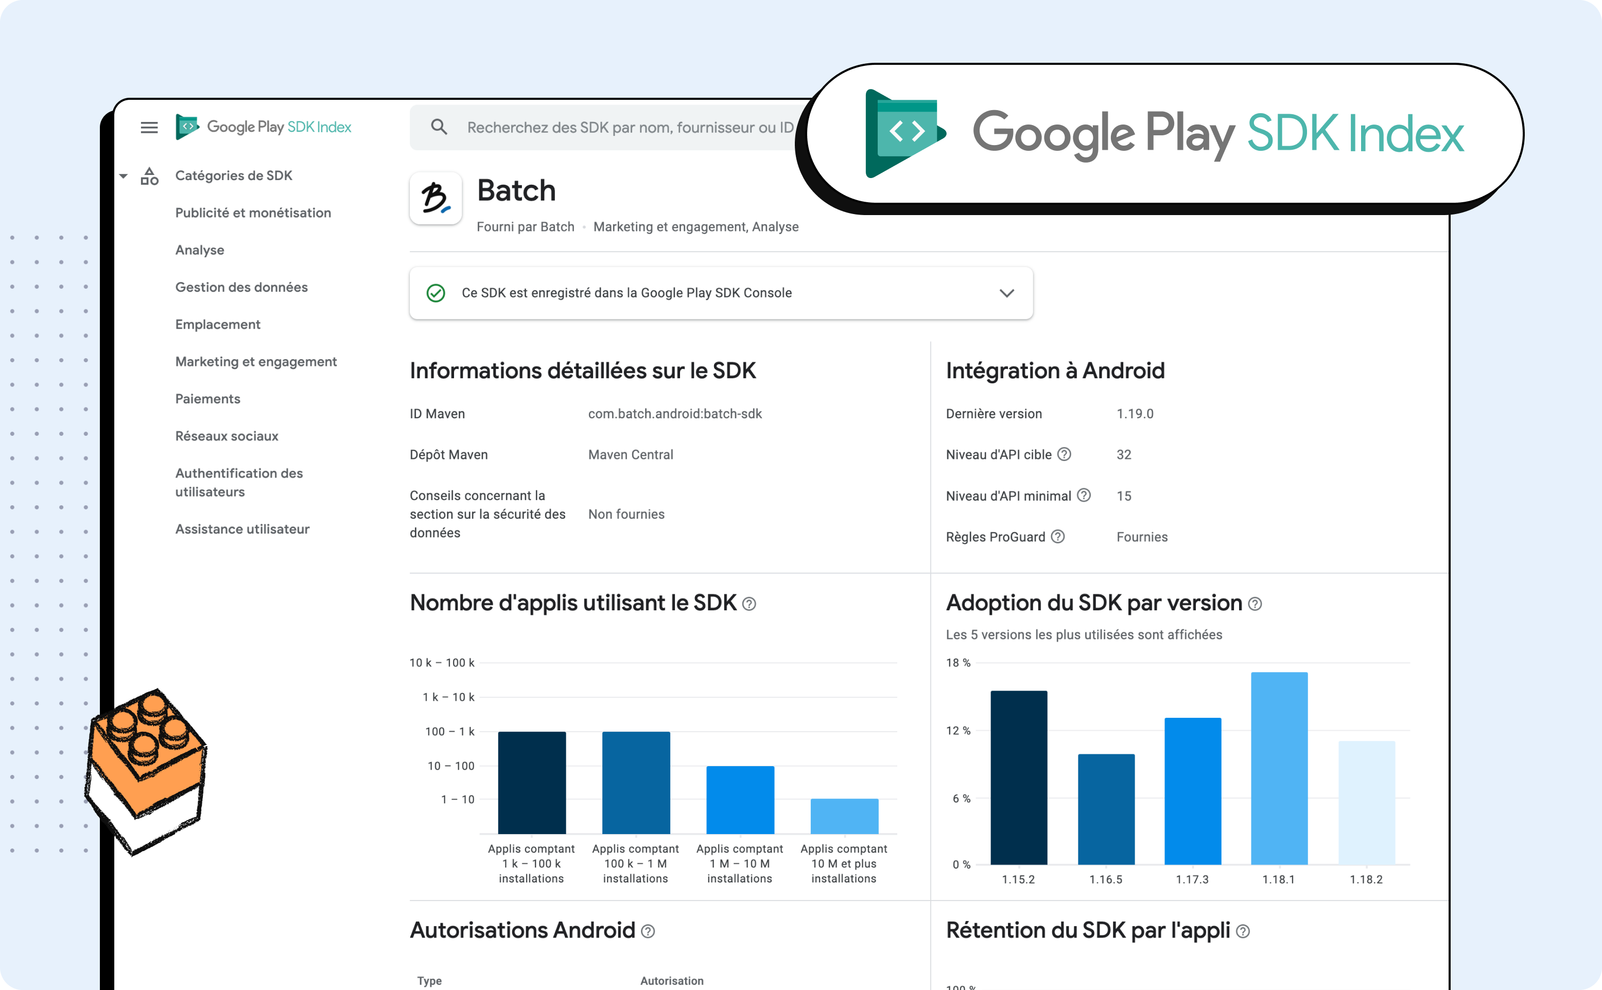The image size is (1602, 990).
Task: Open Marketing et engagement sidebar category
Action: pos(255,361)
